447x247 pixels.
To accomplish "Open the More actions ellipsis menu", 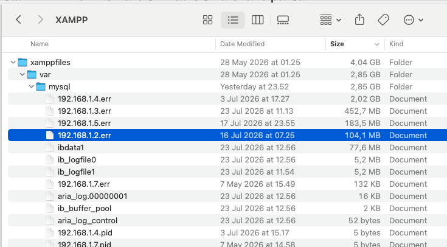I will tap(414, 20).
